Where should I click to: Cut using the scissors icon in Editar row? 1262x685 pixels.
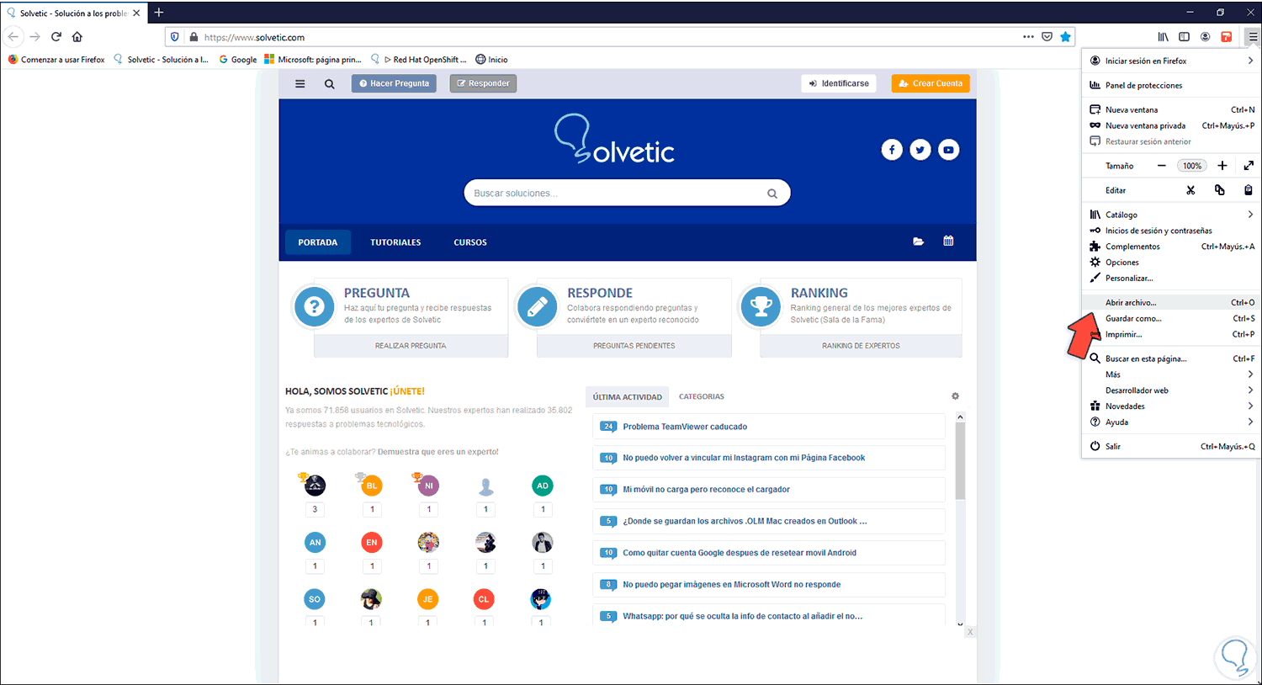coord(1190,190)
